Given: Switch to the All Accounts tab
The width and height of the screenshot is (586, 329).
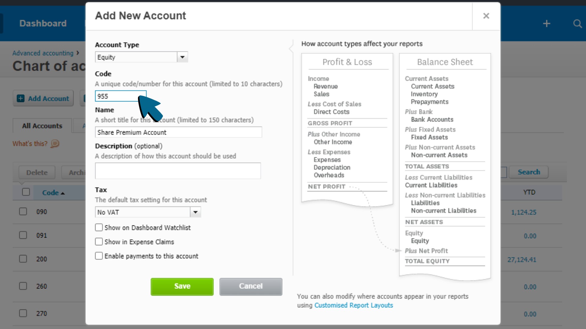Looking at the screenshot, I should pos(42,126).
